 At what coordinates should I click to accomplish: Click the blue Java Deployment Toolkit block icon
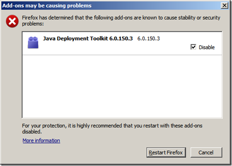point(33,42)
